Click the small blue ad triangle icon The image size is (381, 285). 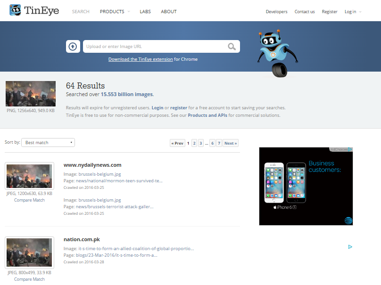pyautogui.click(x=350, y=246)
